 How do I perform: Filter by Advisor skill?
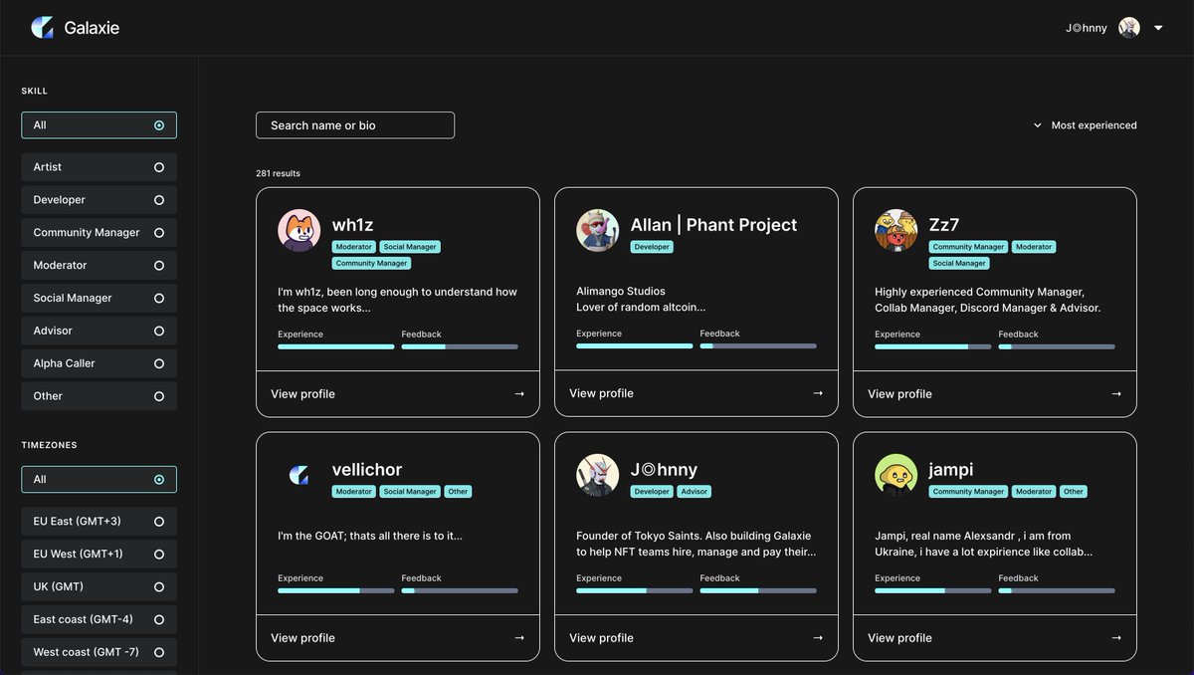(99, 331)
